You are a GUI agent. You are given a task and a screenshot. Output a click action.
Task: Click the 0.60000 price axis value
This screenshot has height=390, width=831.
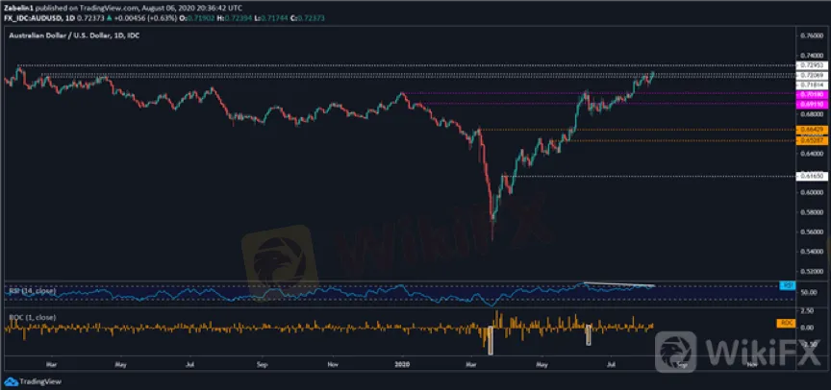[x=812, y=193]
